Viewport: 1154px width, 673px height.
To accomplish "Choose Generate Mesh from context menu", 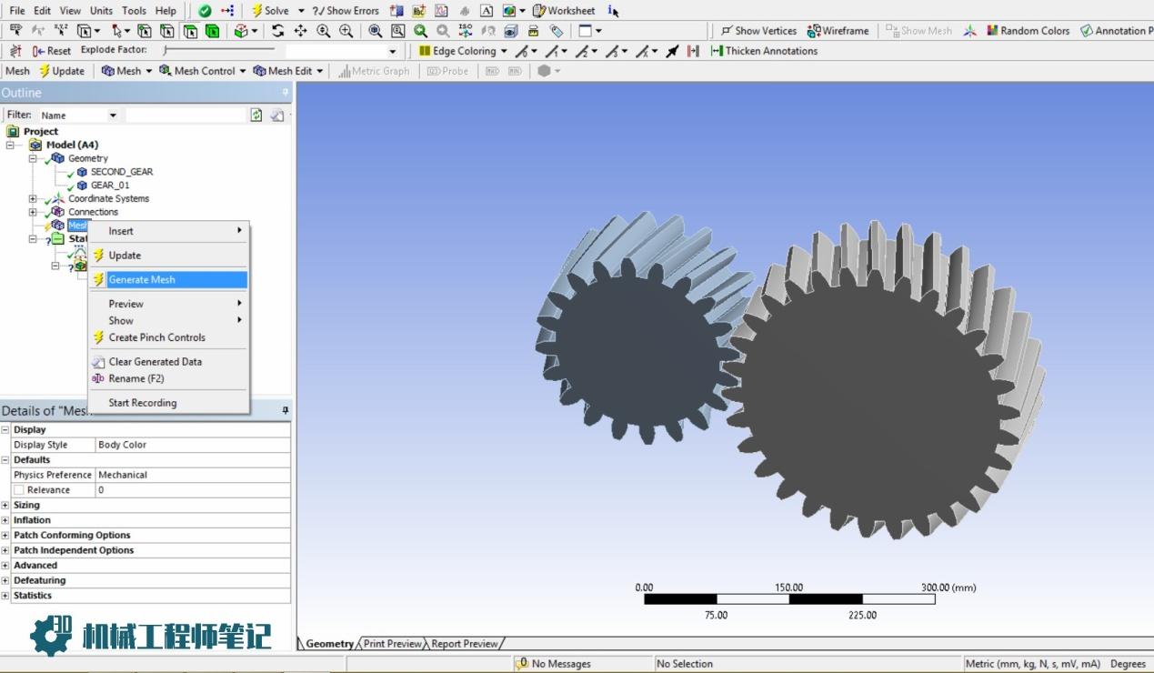I will (x=168, y=279).
